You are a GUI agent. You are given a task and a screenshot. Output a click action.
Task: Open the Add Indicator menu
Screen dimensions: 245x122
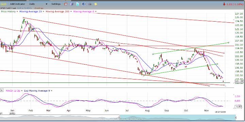pos(18,4)
